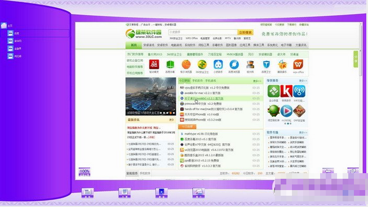Click the green 金山快盘 icon
This screenshot has height=207, width=368.
[273, 91]
